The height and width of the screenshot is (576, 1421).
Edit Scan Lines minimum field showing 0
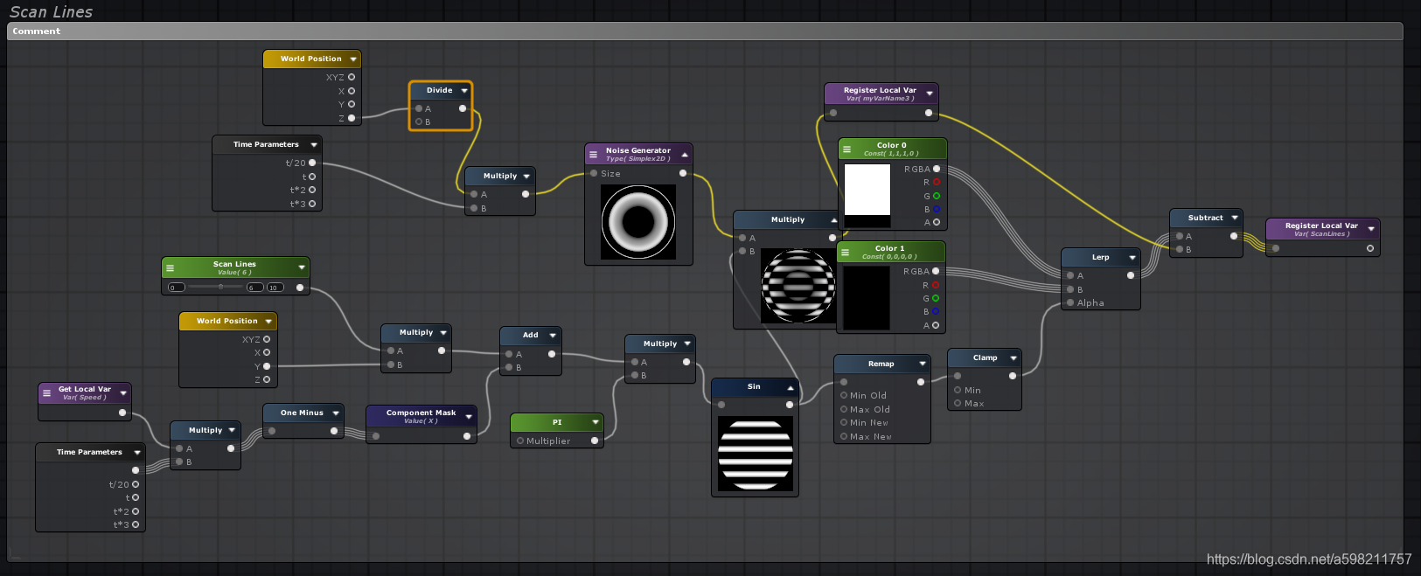tap(177, 288)
